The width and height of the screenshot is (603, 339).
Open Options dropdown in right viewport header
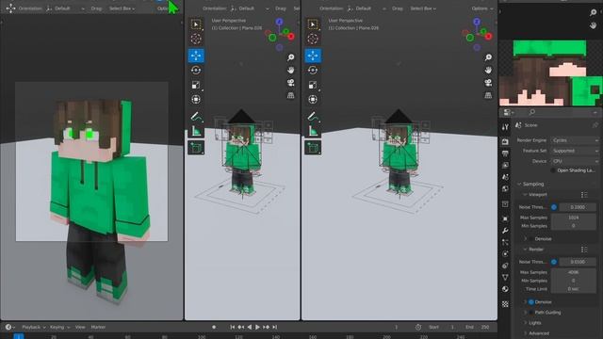tap(481, 8)
